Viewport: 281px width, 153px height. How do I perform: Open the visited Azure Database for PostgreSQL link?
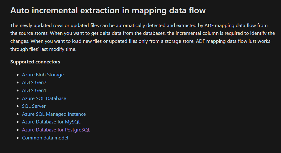(x=56, y=130)
